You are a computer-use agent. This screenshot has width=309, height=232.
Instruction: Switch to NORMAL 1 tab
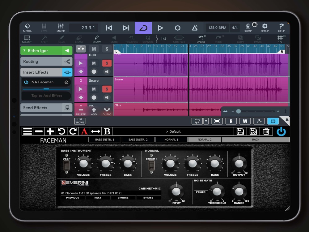click(x=171, y=140)
